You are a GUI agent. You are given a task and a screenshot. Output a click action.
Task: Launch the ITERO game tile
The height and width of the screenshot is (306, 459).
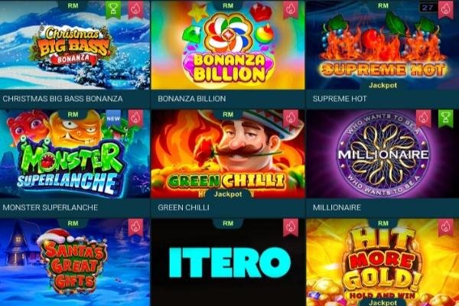[228, 262]
